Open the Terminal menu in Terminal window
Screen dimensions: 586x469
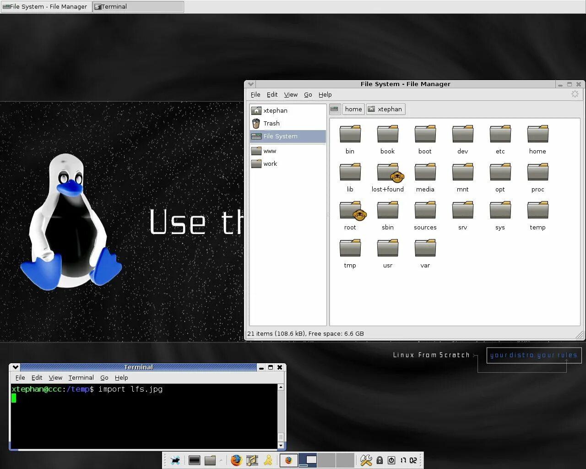pyautogui.click(x=81, y=377)
